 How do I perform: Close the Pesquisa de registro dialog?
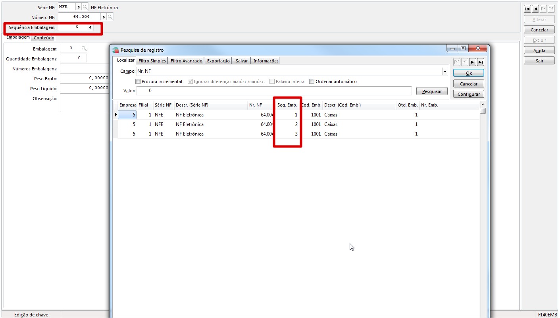[x=477, y=48]
